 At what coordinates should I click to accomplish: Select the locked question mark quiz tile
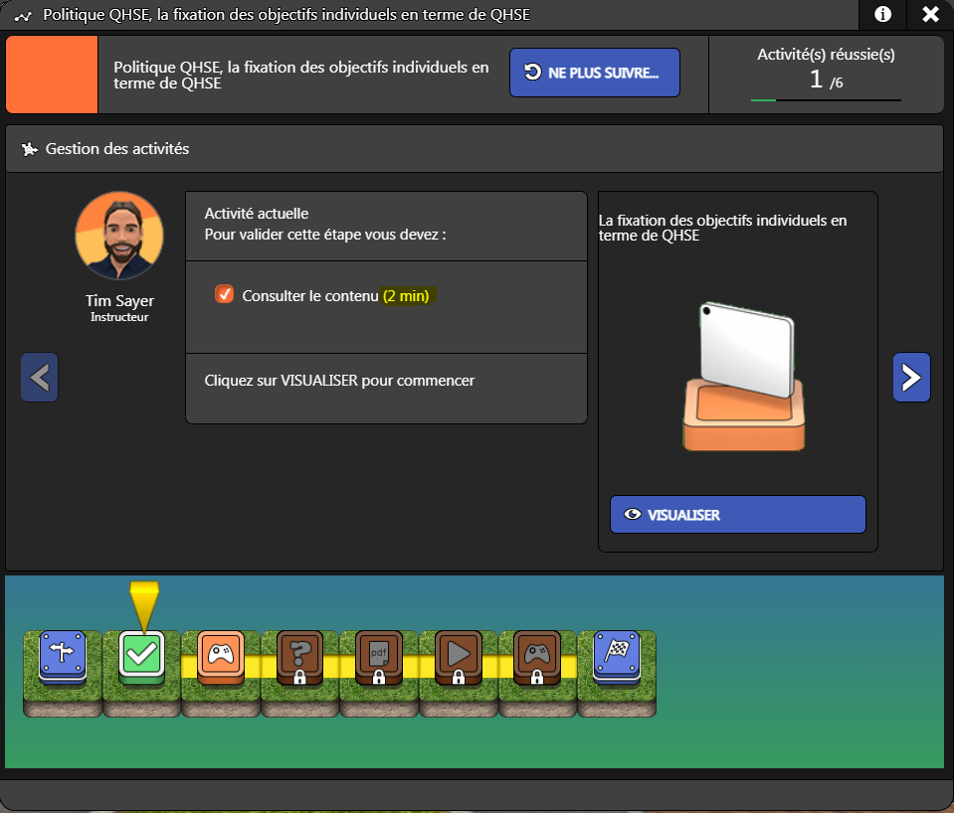coord(299,657)
